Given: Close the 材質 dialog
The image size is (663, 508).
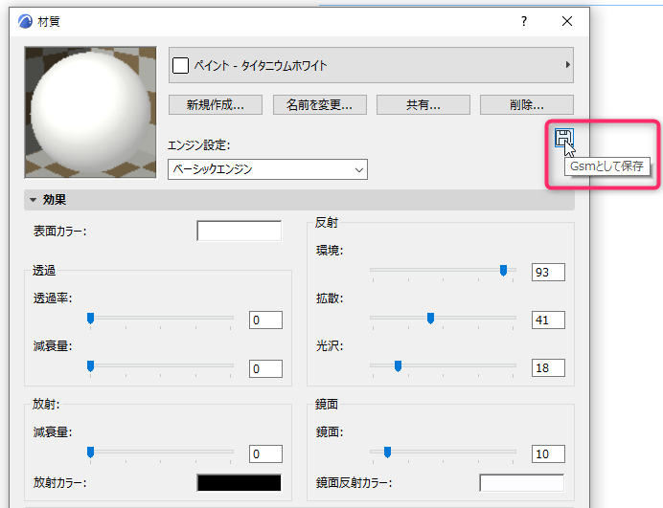Looking at the screenshot, I should pos(567,21).
